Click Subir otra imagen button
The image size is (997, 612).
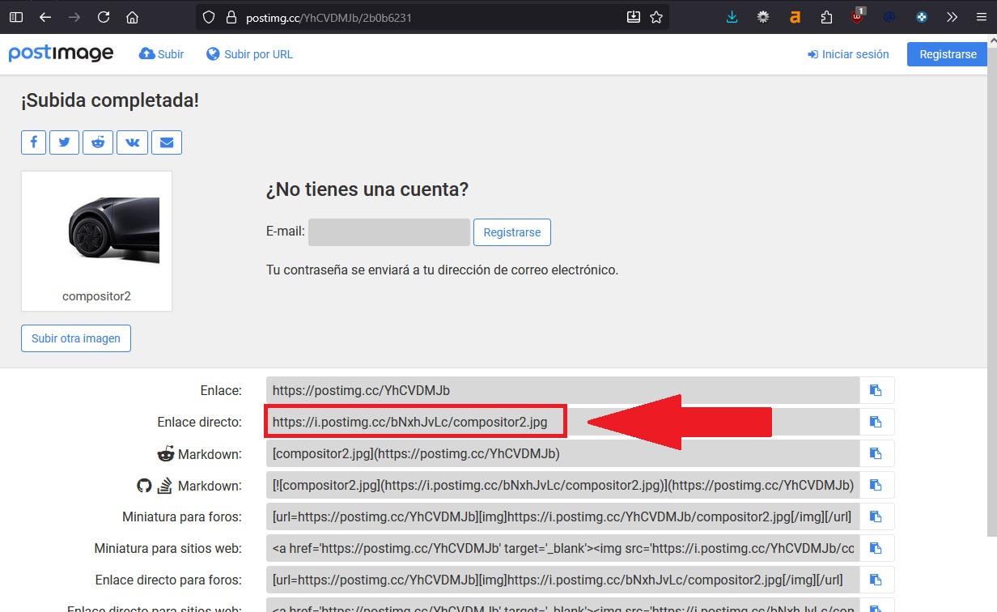76,338
